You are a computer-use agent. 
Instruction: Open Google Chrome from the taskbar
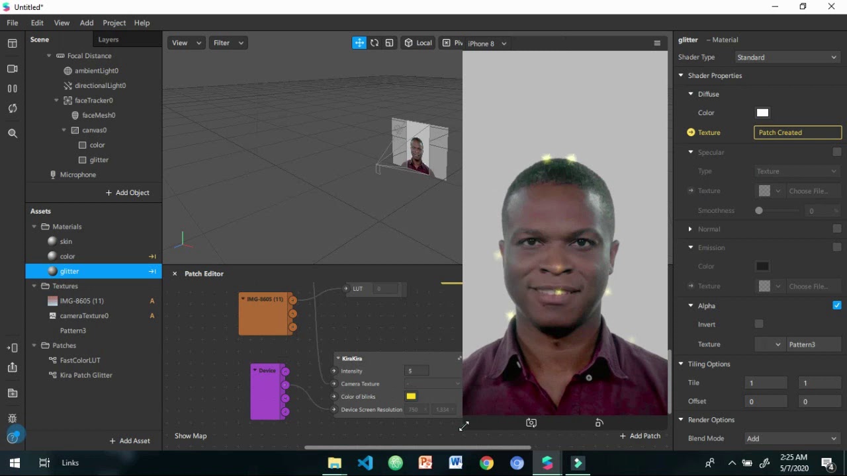pyautogui.click(x=486, y=463)
